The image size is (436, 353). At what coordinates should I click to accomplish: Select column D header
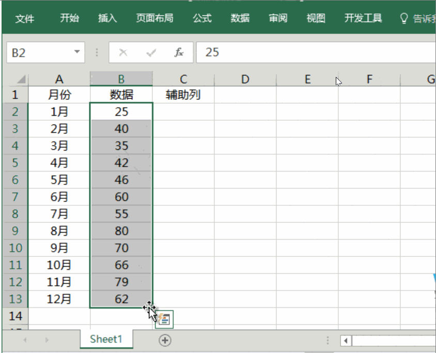click(x=245, y=79)
